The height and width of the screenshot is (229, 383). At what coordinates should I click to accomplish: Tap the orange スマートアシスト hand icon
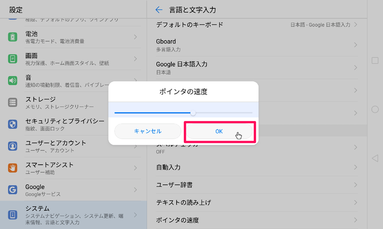12,168
